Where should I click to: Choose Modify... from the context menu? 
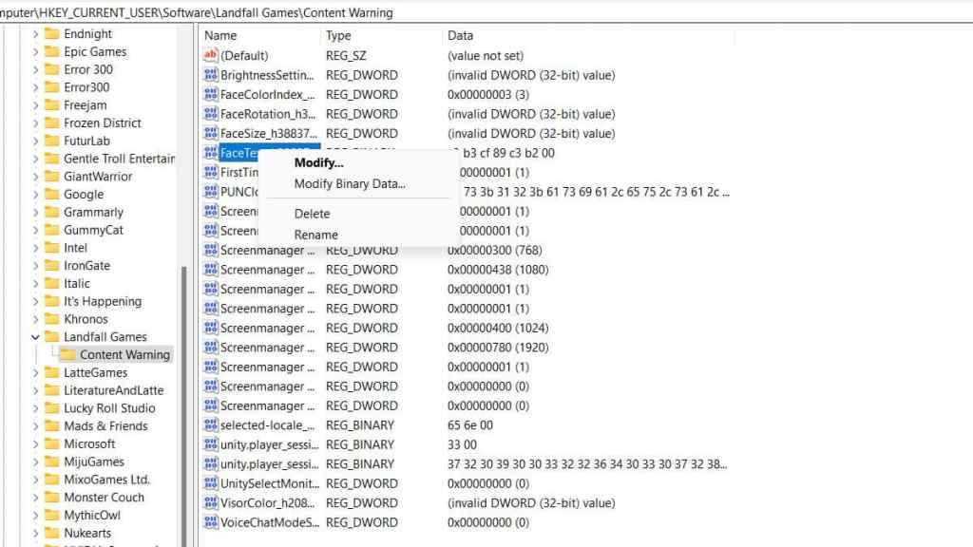click(318, 163)
